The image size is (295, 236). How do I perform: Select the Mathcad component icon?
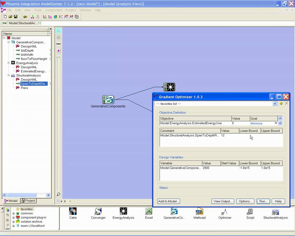coord(199,211)
